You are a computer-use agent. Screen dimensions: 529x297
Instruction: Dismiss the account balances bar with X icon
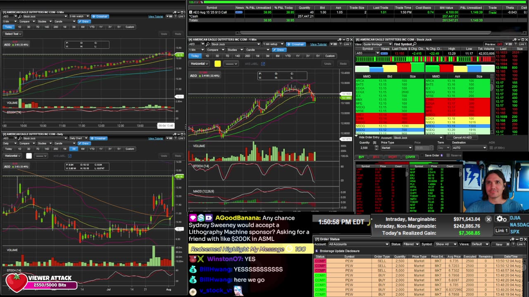click(x=488, y=219)
